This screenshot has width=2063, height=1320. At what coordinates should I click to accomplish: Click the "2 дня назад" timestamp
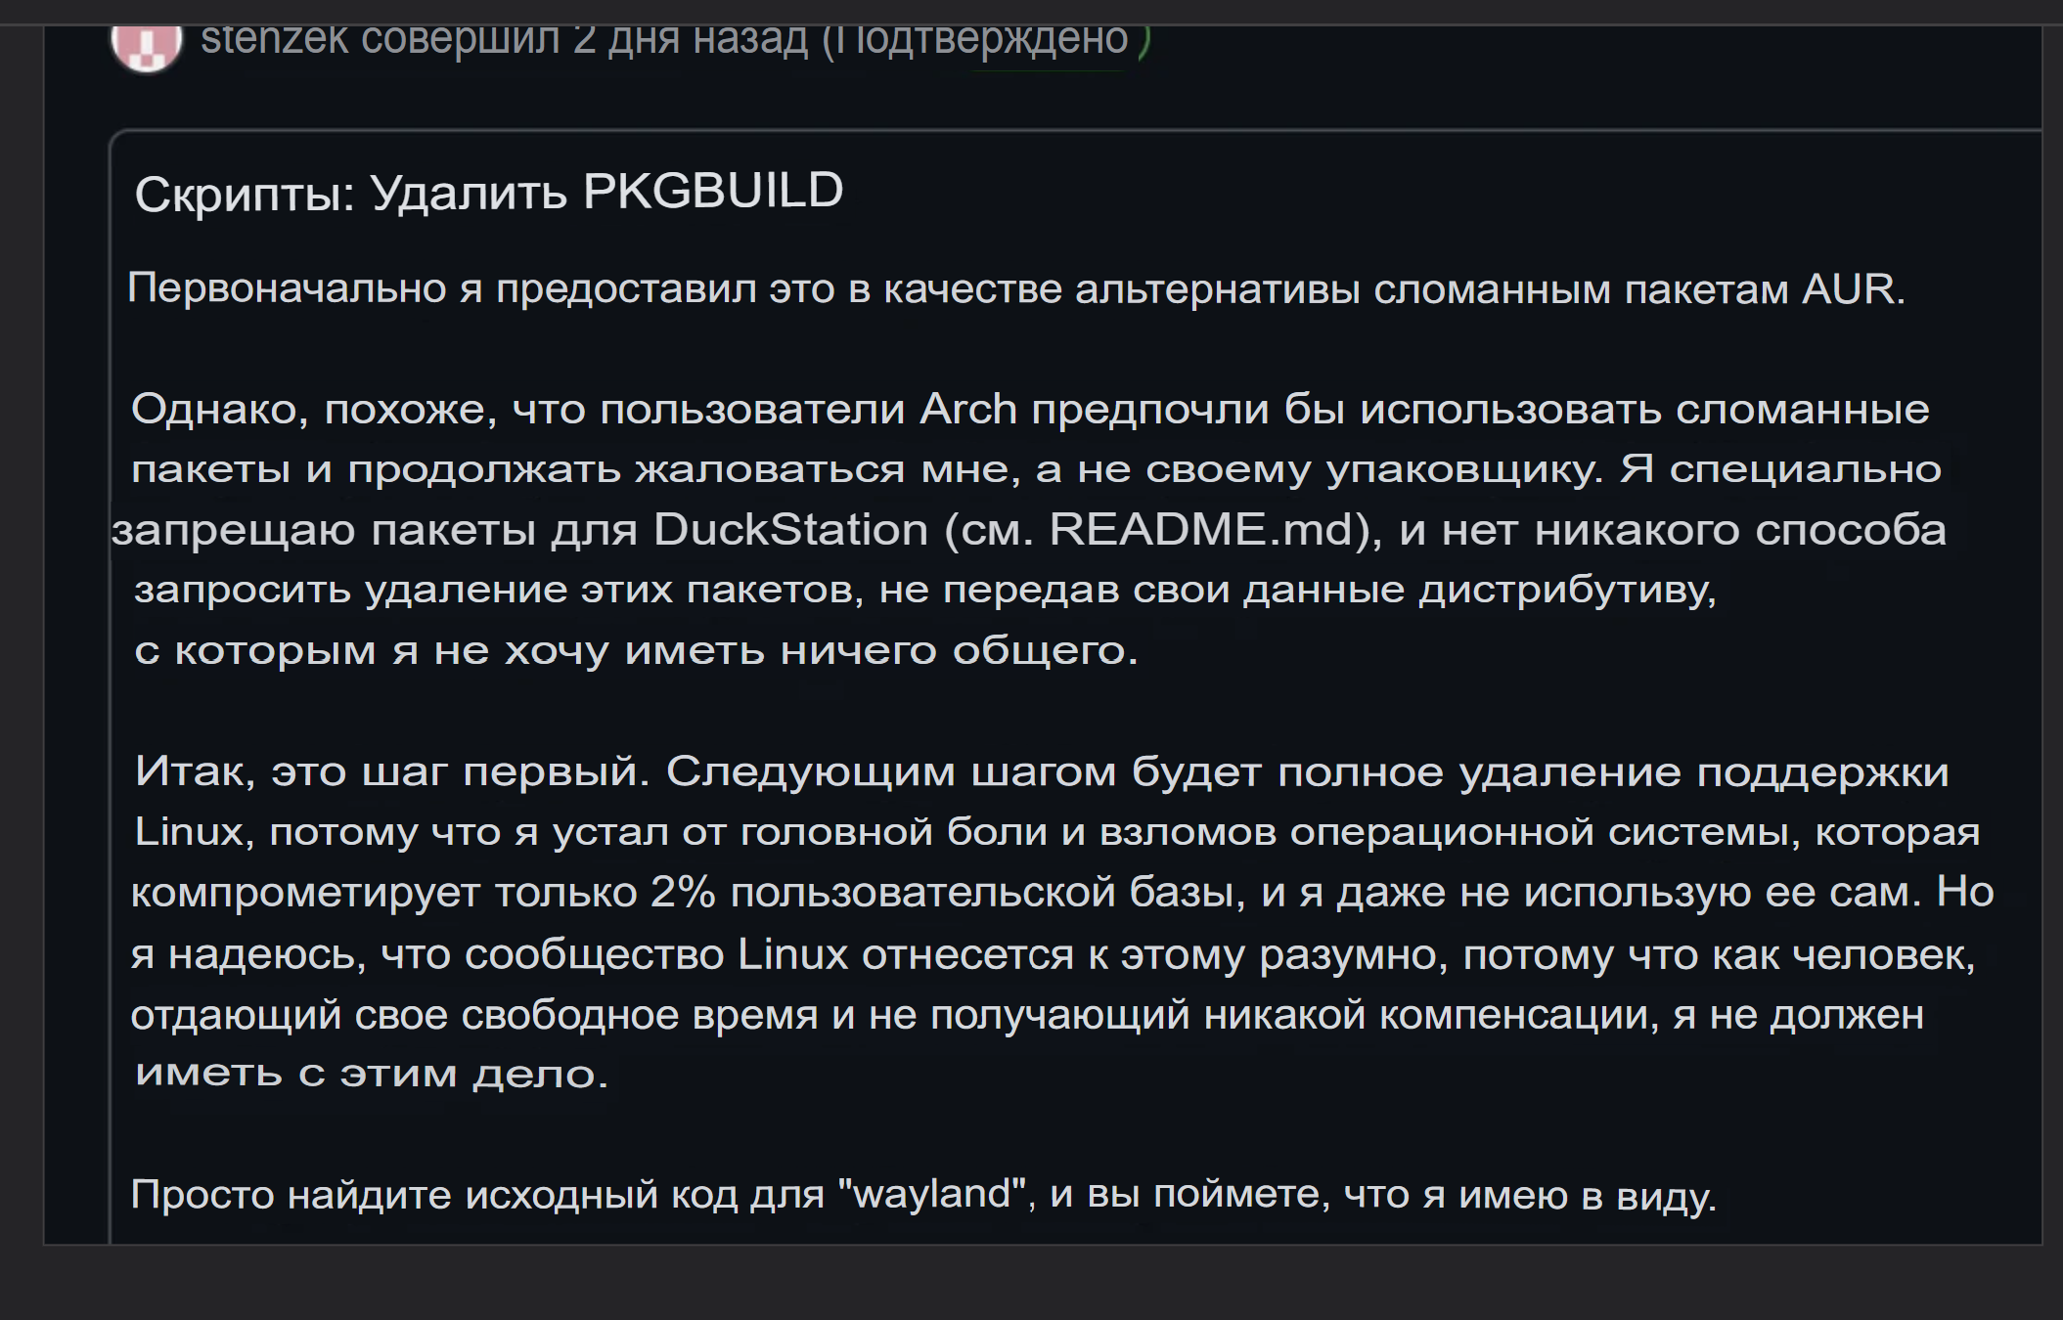(x=691, y=41)
